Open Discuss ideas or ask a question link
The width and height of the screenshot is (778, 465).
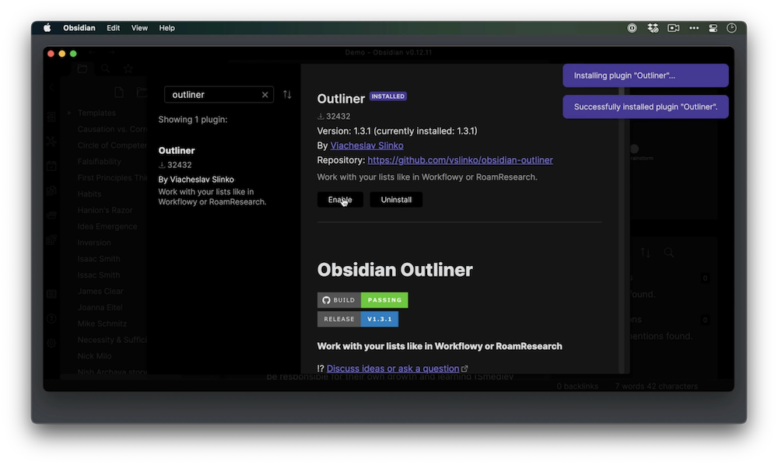[392, 369]
